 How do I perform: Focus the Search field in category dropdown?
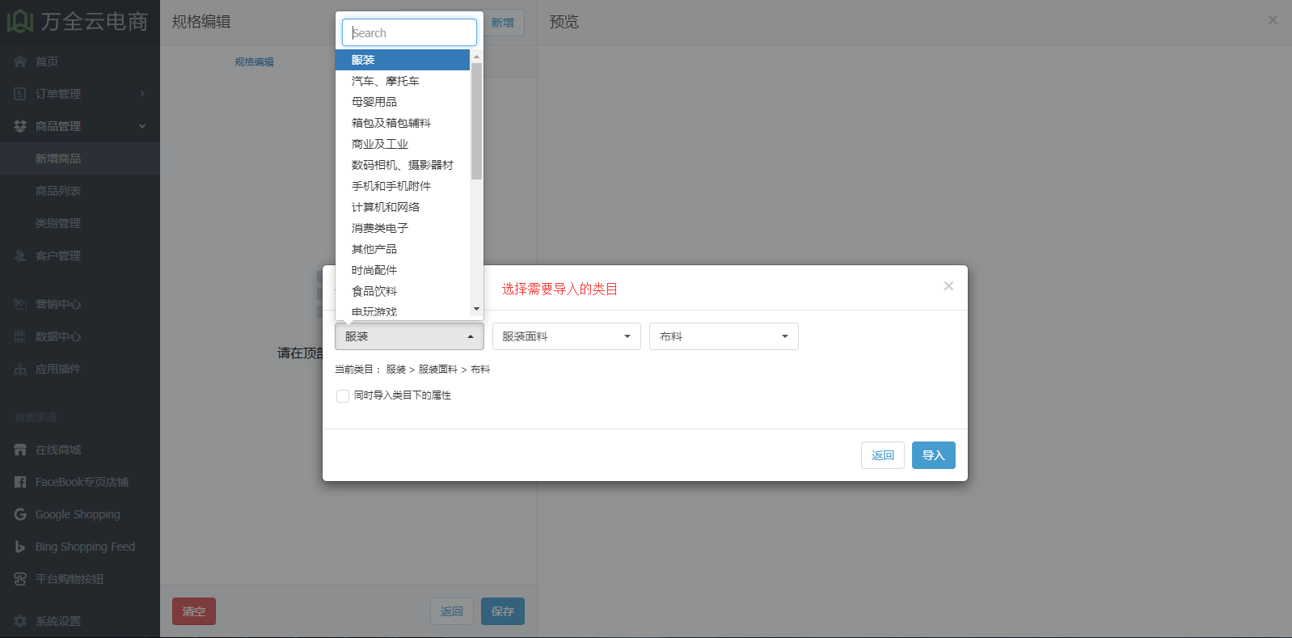[x=409, y=32]
